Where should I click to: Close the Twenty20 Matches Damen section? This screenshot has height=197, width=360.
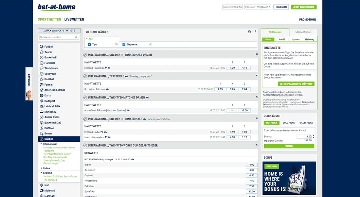257,97
